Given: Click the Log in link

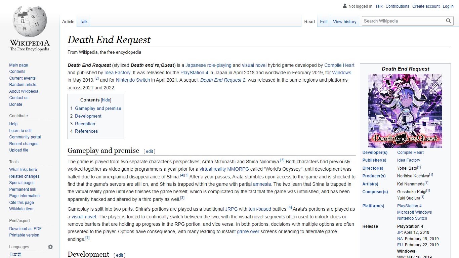Looking at the screenshot, I should (x=448, y=6).
